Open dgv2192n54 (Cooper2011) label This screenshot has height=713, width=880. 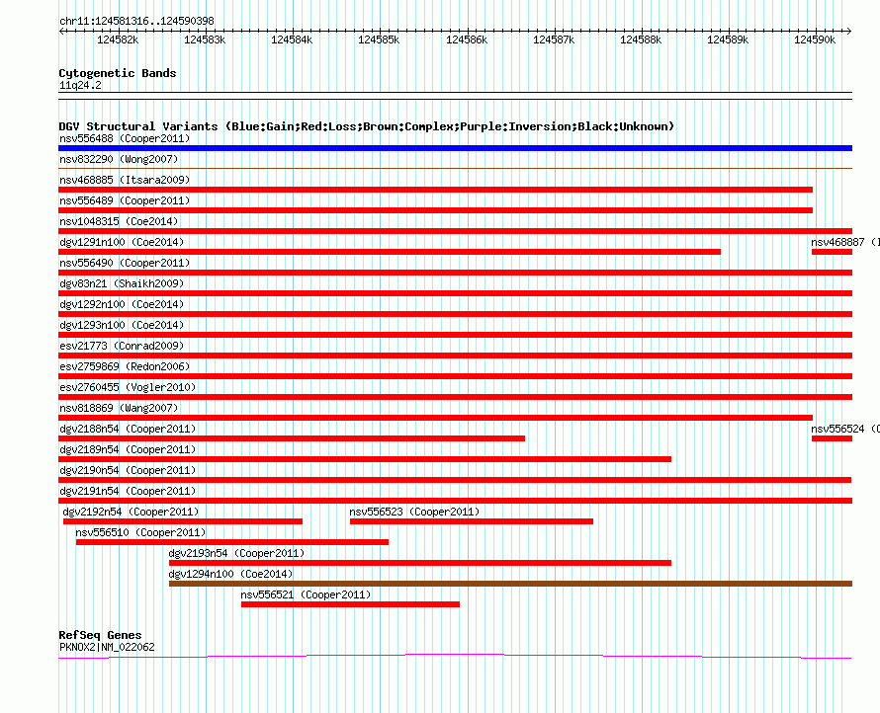point(131,512)
